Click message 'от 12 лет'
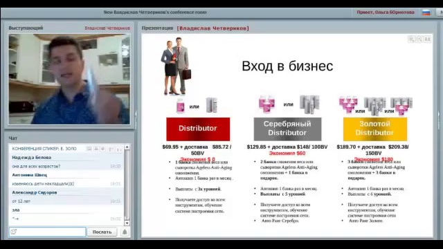Image resolution: width=443 pixels, height=249 pixels. pyautogui.click(x=21, y=201)
